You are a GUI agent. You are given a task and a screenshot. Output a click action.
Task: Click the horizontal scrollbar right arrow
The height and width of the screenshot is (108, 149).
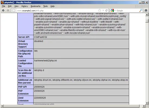point(144,106)
